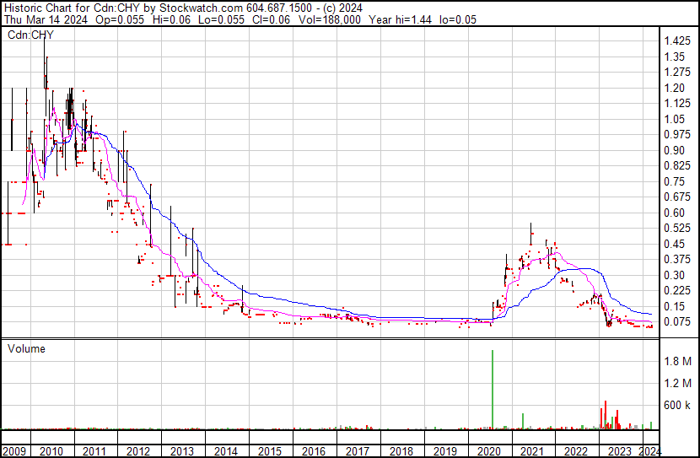Viewport: 700px width, 458px height.
Task: Click the red volume bar cluster in 2023
Action: (x=606, y=415)
